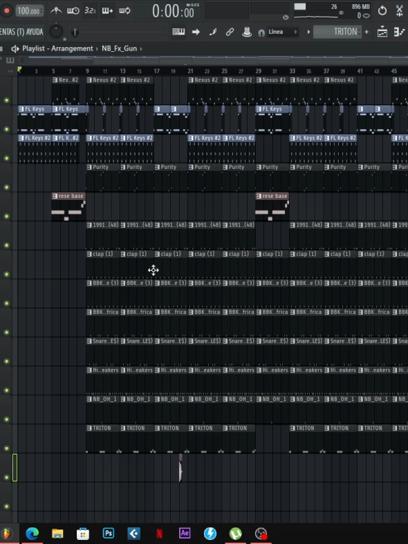The width and height of the screenshot is (408, 544).
Task: Click the 100.000 tempo field
Action: tap(29, 11)
